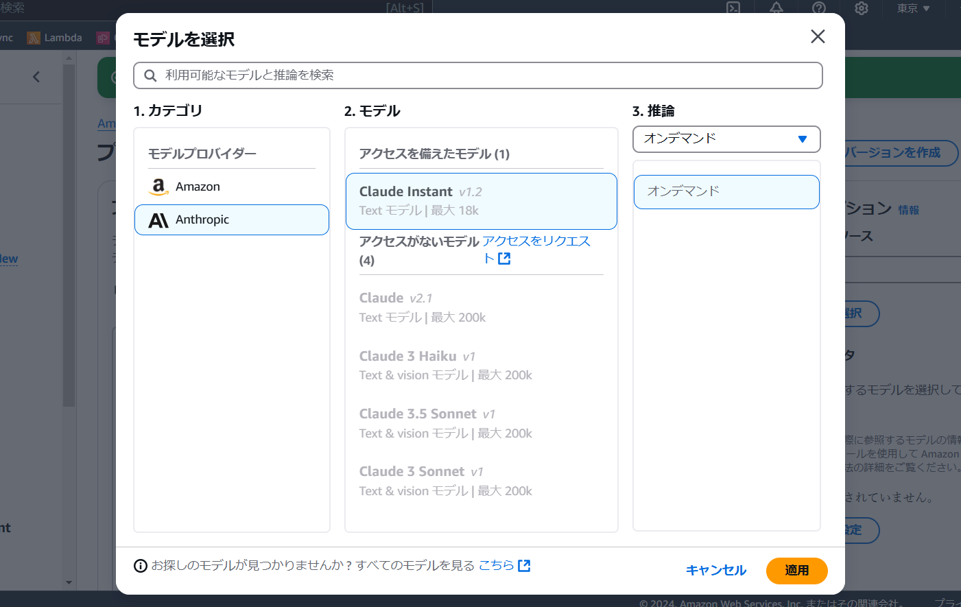Open the settings gear in AWS header
961x607 pixels.
(862, 8)
